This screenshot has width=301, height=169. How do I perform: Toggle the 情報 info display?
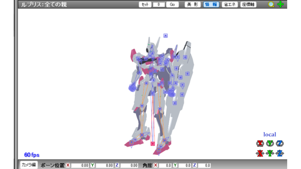pyautogui.click(x=211, y=4)
